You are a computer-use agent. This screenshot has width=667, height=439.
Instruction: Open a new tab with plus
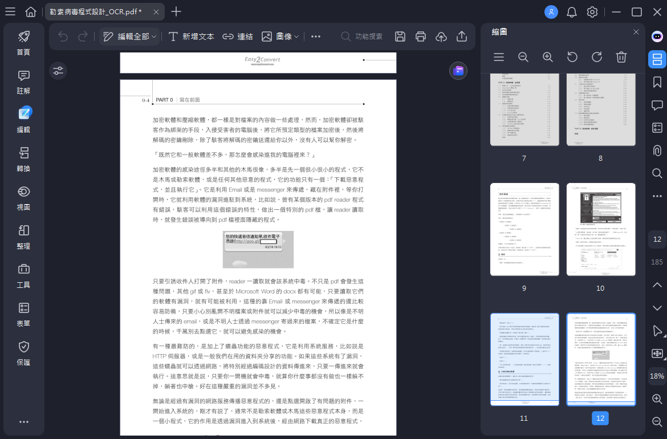point(176,11)
